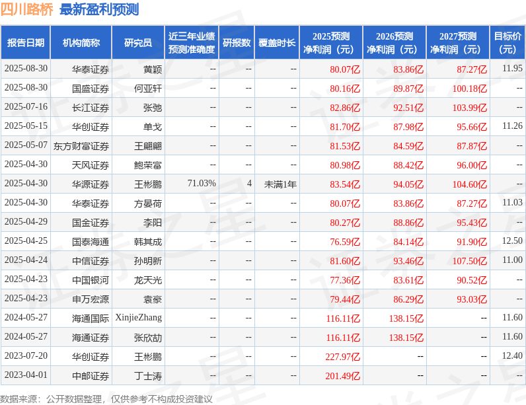Click the date 2025-07-16
Screen dimensions: 526x405
point(26,106)
